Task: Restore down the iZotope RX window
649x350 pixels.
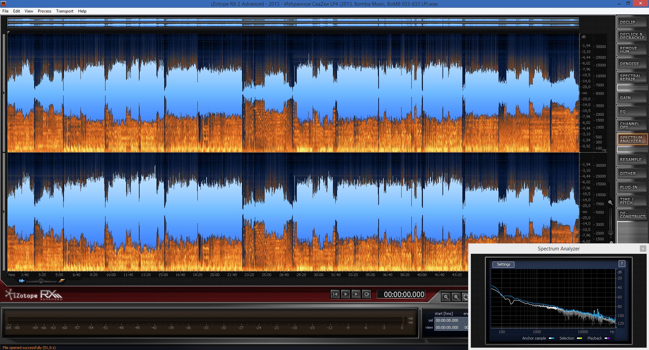Action: pyautogui.click(x=628, y=4)
